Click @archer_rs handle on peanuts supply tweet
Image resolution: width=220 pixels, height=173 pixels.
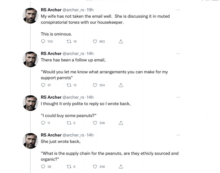point(73,135)
